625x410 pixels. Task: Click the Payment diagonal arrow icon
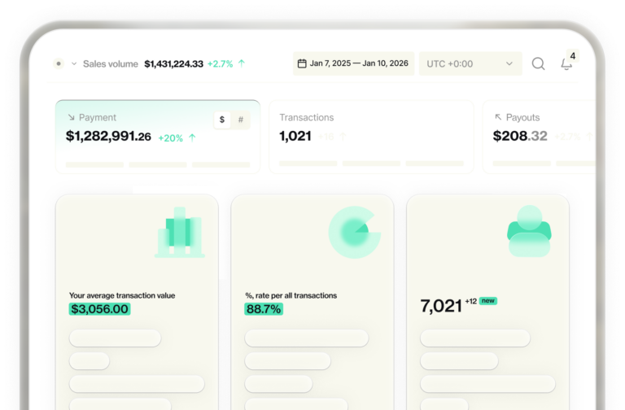[72, 117]
